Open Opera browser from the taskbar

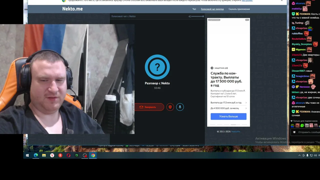point(68,155)
